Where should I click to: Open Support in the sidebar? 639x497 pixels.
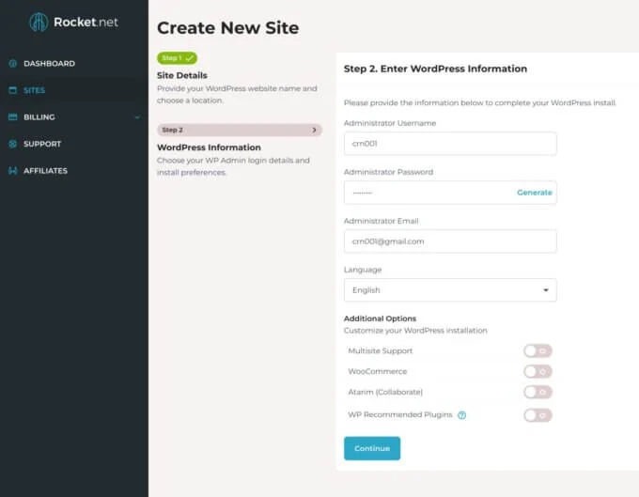(x=42, y=144)
